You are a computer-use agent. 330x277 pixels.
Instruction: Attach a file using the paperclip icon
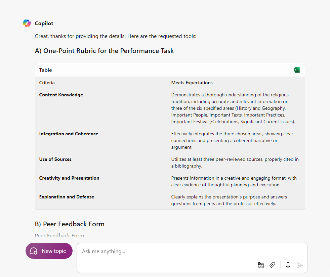click(x=272, y=265)
